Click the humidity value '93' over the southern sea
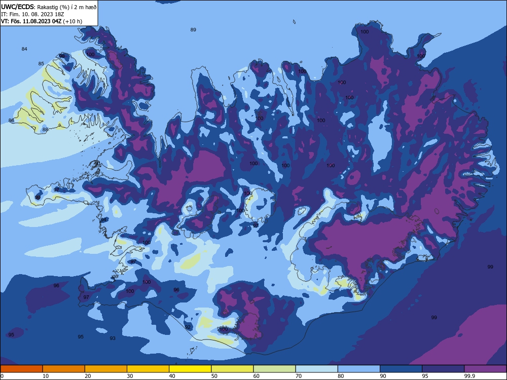The height and width of the screenshot is (380, 507). 113,338
